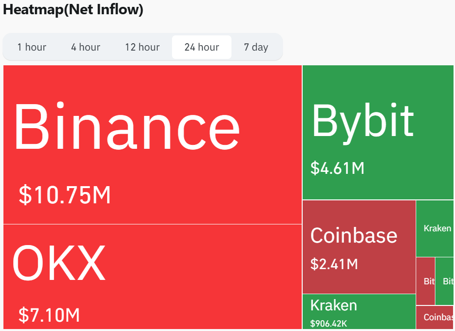Click the Heatmap(Net Inflow) heading

(73, 9)
